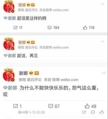Like the post with 119 thumbs up
Image resolution: width=108 pixels, height=119 pixels.
click(89, 28)
